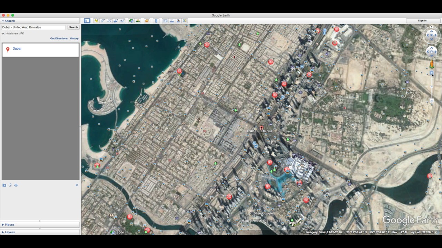Open the Earth, Sky, and planets menu

146,21
